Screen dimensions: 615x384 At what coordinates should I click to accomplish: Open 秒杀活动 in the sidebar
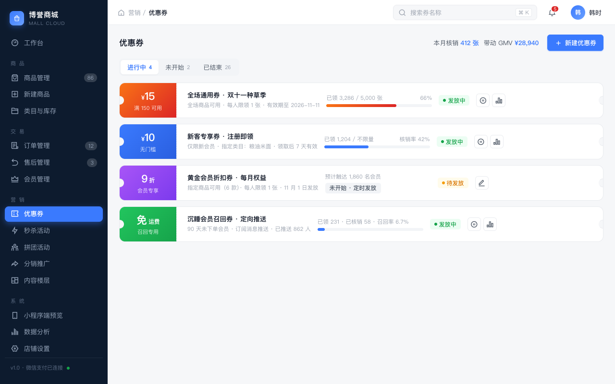tap(54, 230)
